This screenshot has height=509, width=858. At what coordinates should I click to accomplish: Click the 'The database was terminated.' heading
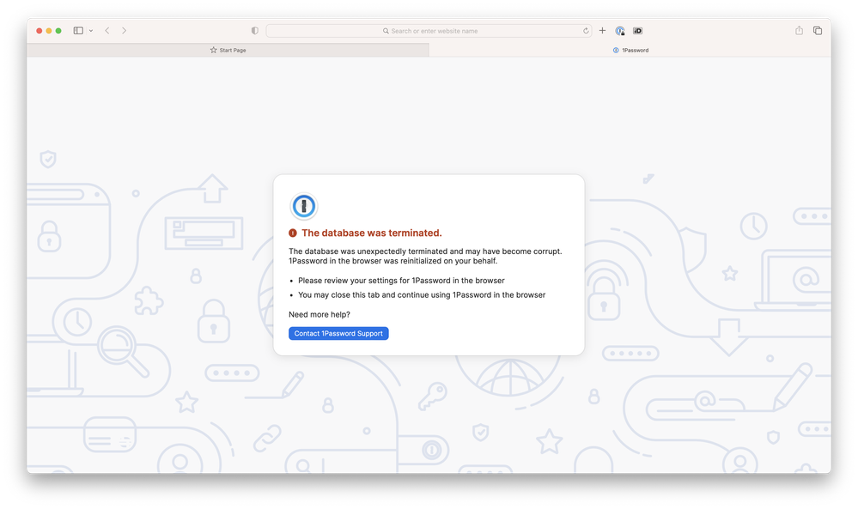pos(371,233)
